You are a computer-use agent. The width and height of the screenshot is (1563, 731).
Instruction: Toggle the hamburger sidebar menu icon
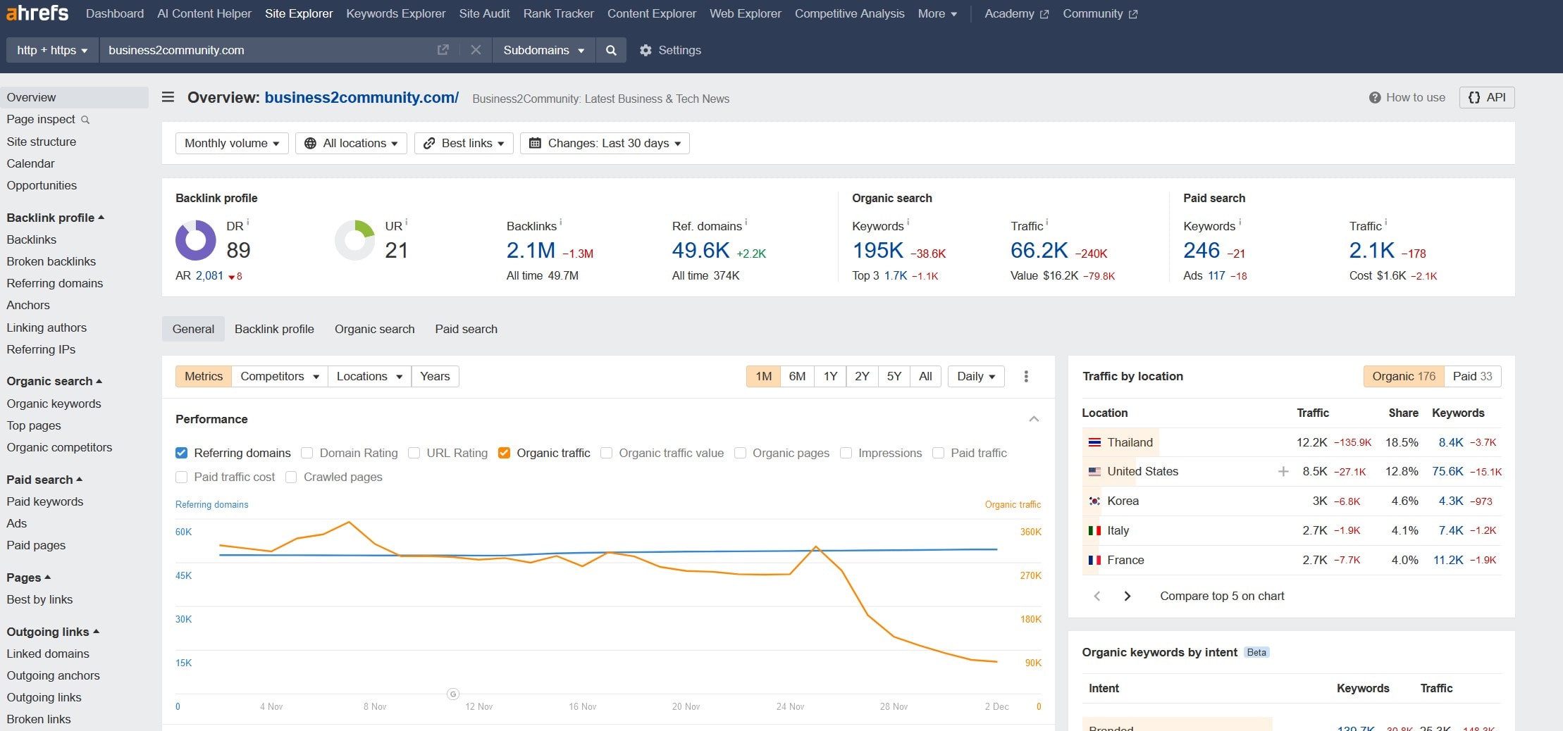[x=168, y=97]
